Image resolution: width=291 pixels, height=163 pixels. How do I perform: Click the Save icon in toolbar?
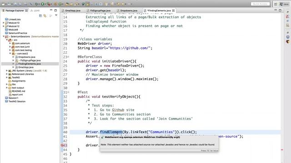click(15, 4)
